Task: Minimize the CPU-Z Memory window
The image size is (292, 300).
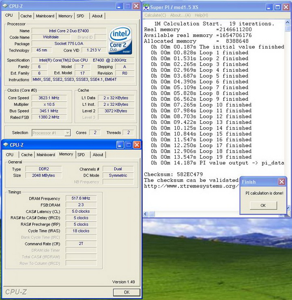Action: point(120,145)
